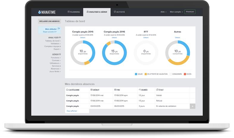Image resolution: width=234 pixels, height=138 pixels.
Task: Click the Tout afficher link
Action: pos(72,111)
